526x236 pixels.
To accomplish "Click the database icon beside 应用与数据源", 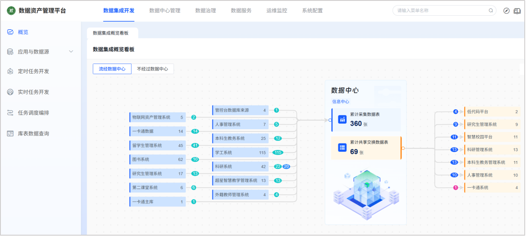I will [x=10, y=52].
